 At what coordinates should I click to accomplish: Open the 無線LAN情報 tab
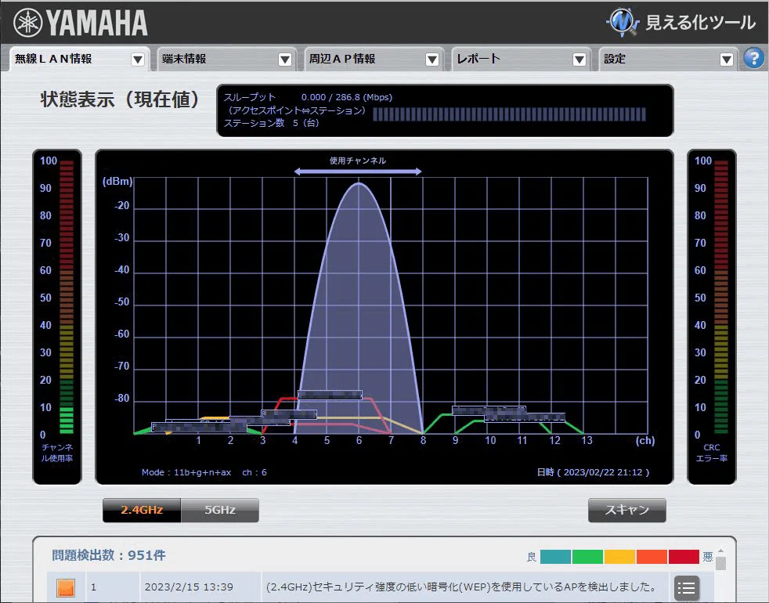tap(79, 59)
